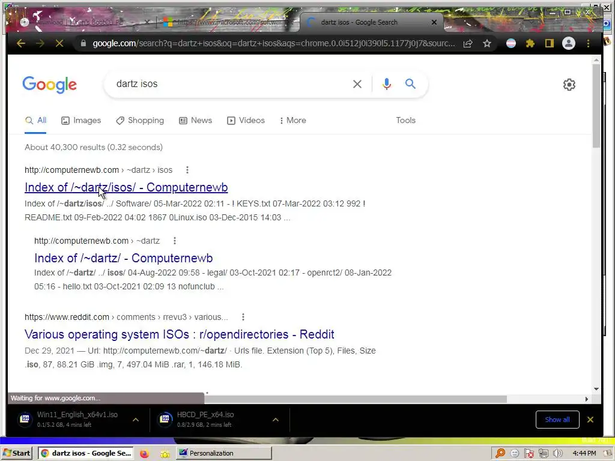615x461 pixels.
Task: Open three-dot options for reddit result
Action: point(243,317)
